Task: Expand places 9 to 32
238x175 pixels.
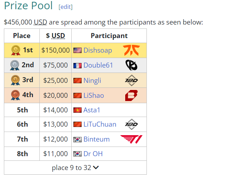Action: [75, 168]
